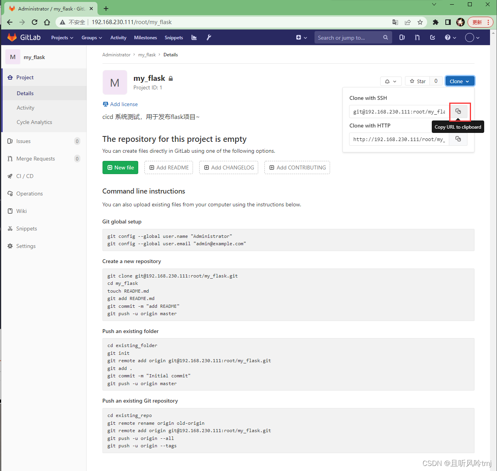Click Add CHANGELOG button
Screen dimensions: 497x471
click(x=229, y=167)
